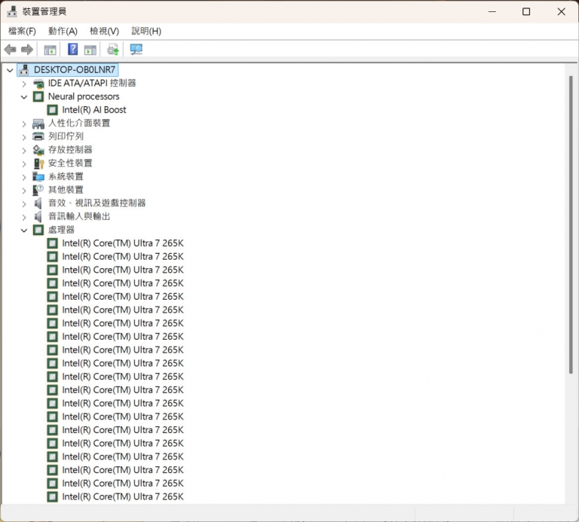This screenshot has height=522, width=579.
Task: Click the chip icon next to 處理器
Action: [38, 230]
